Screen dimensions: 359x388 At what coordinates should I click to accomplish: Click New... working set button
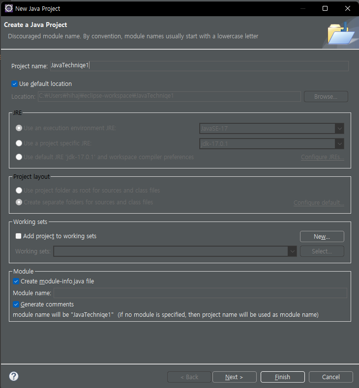(322, 237)
